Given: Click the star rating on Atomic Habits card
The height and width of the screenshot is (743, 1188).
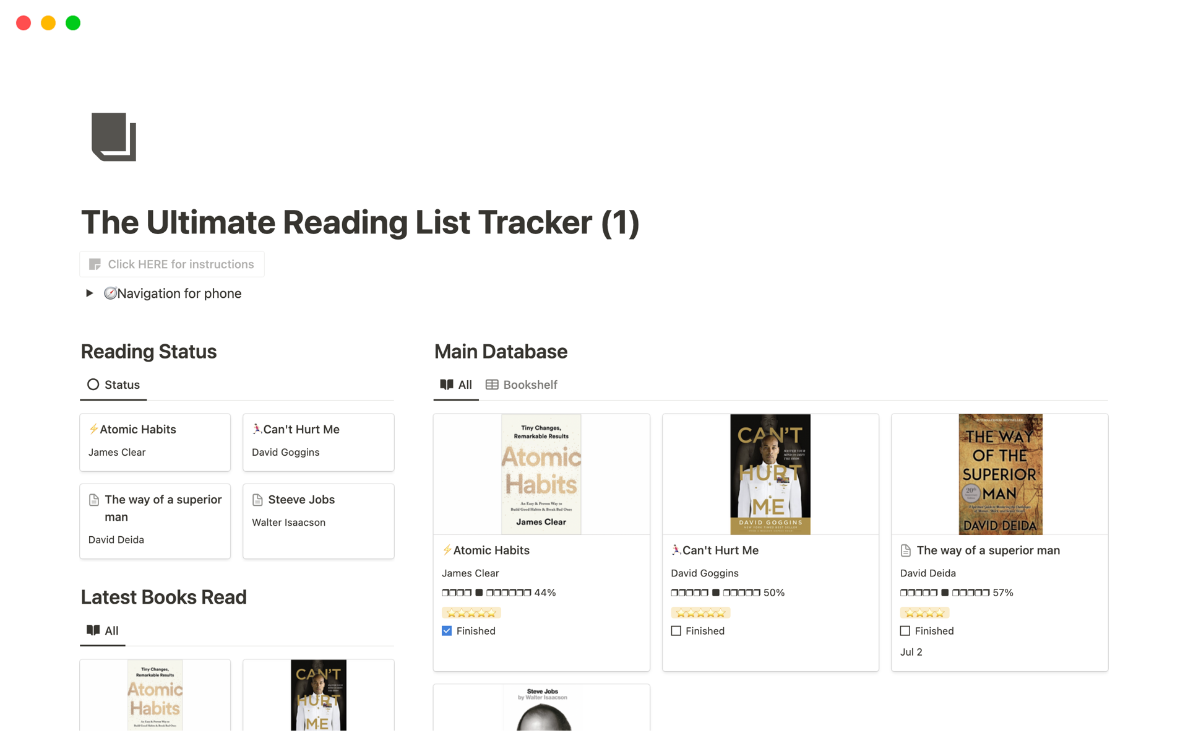Looking at the screenshot, I should 471,613.
